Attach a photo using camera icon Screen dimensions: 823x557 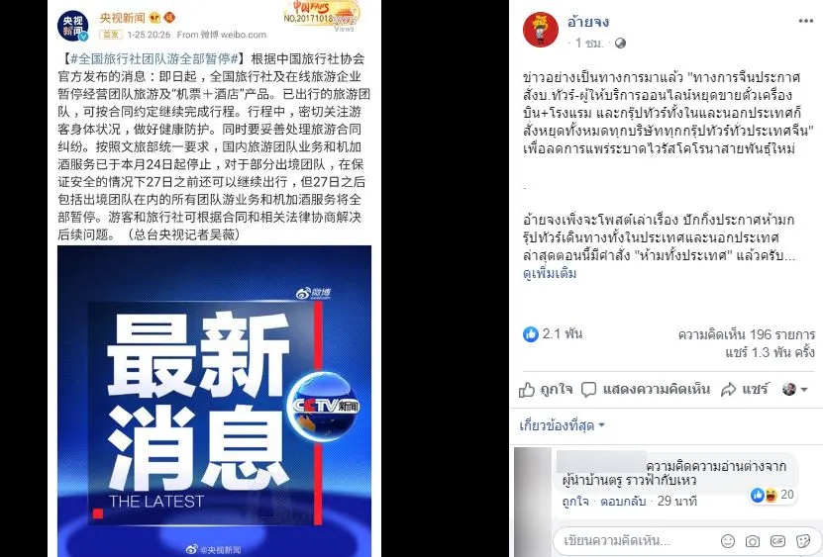coord(753,541)
